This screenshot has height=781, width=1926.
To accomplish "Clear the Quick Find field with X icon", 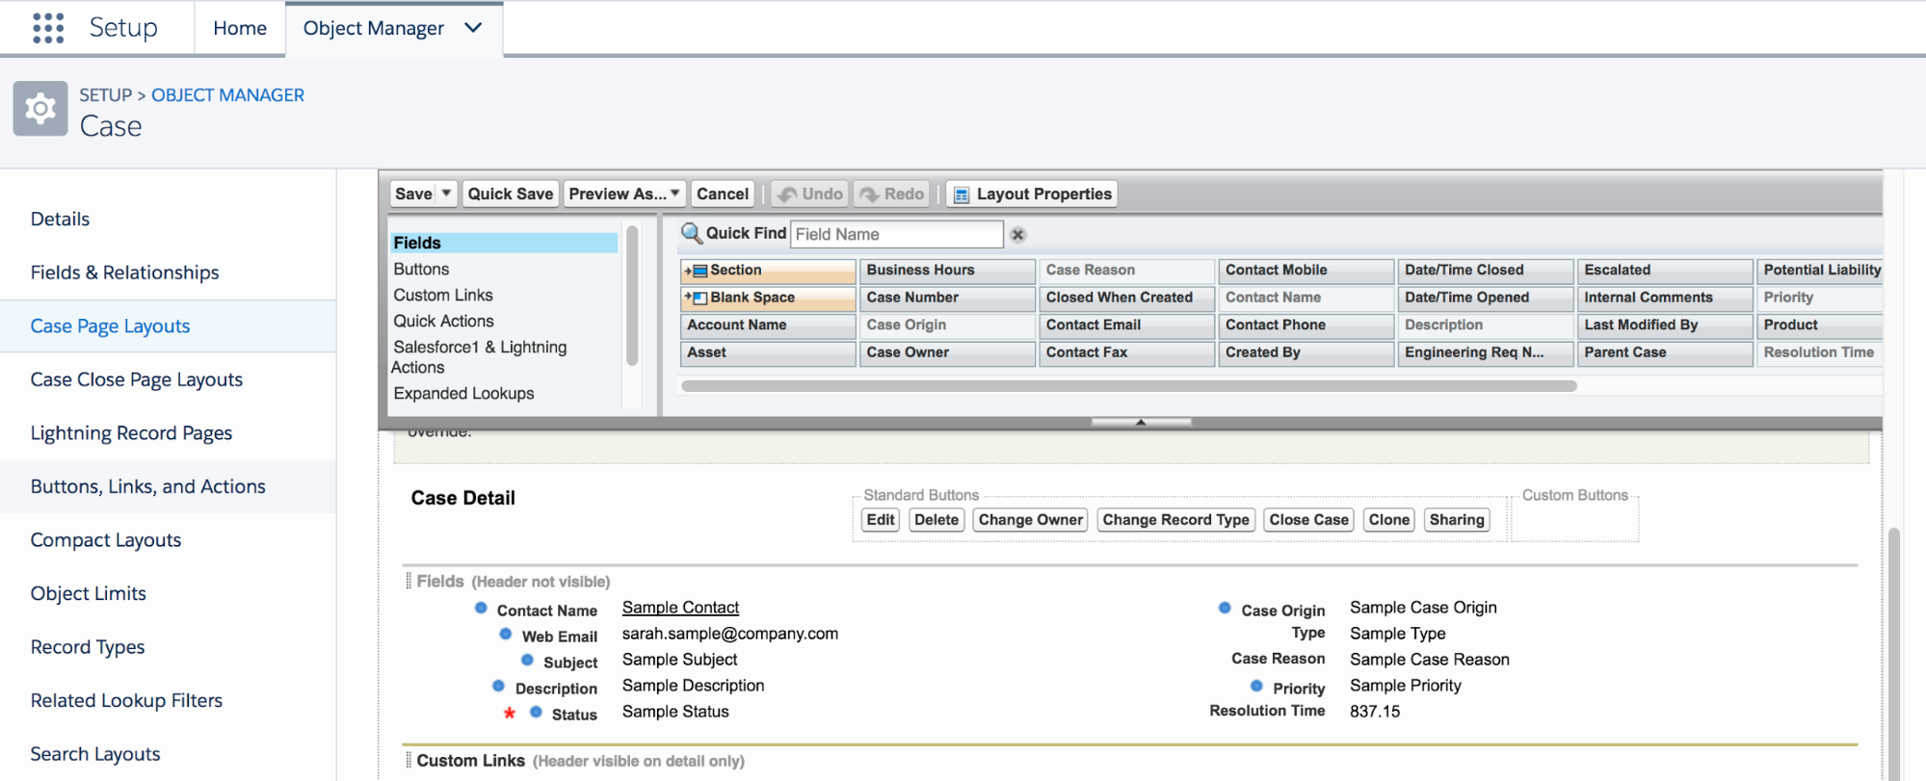I will coord(1017,234).
